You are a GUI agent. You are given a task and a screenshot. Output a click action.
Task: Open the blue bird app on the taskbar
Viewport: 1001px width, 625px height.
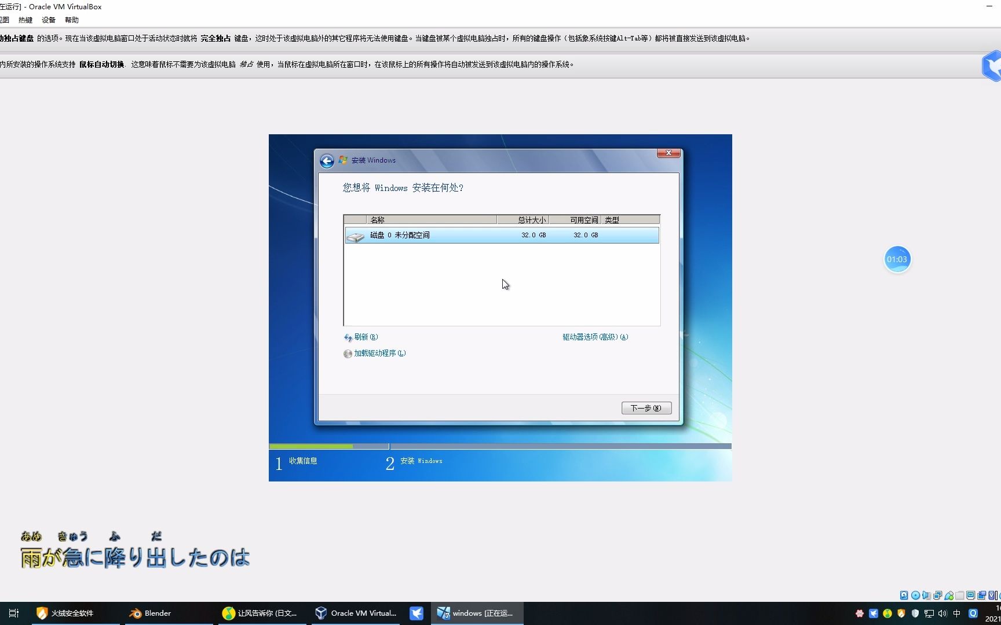click(417, 613)
